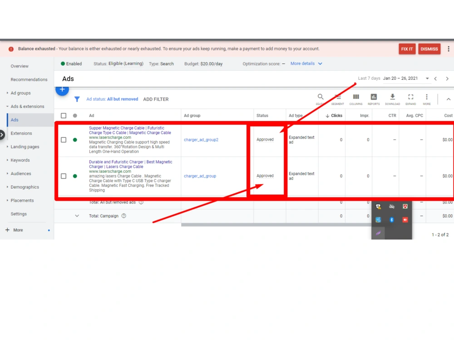The image size is (454, 340).
Task: Click the filter funnel icon
Action: pyautogui.click(x=77, y=99)
